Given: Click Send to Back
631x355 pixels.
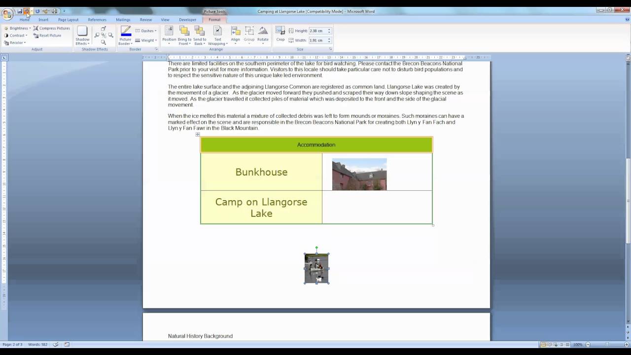Looking at the screenshot, I should (x=200, y=35).
